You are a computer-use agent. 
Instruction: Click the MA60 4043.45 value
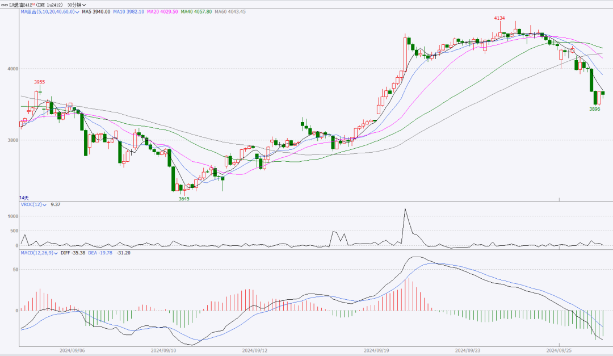pyautogui.click(x=230, y=12)
